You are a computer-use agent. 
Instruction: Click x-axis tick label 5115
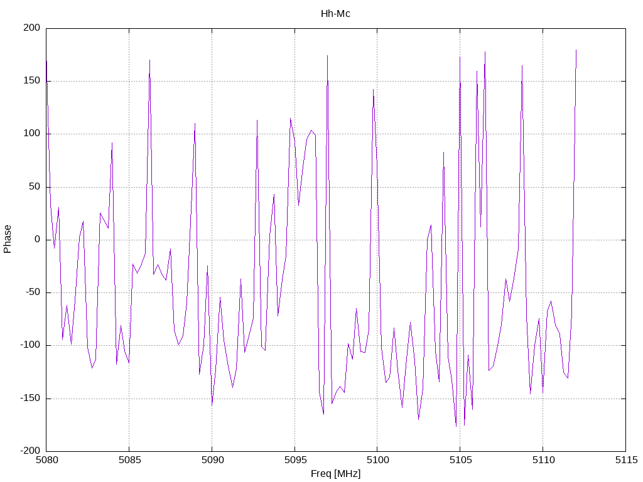coord(626,460)
